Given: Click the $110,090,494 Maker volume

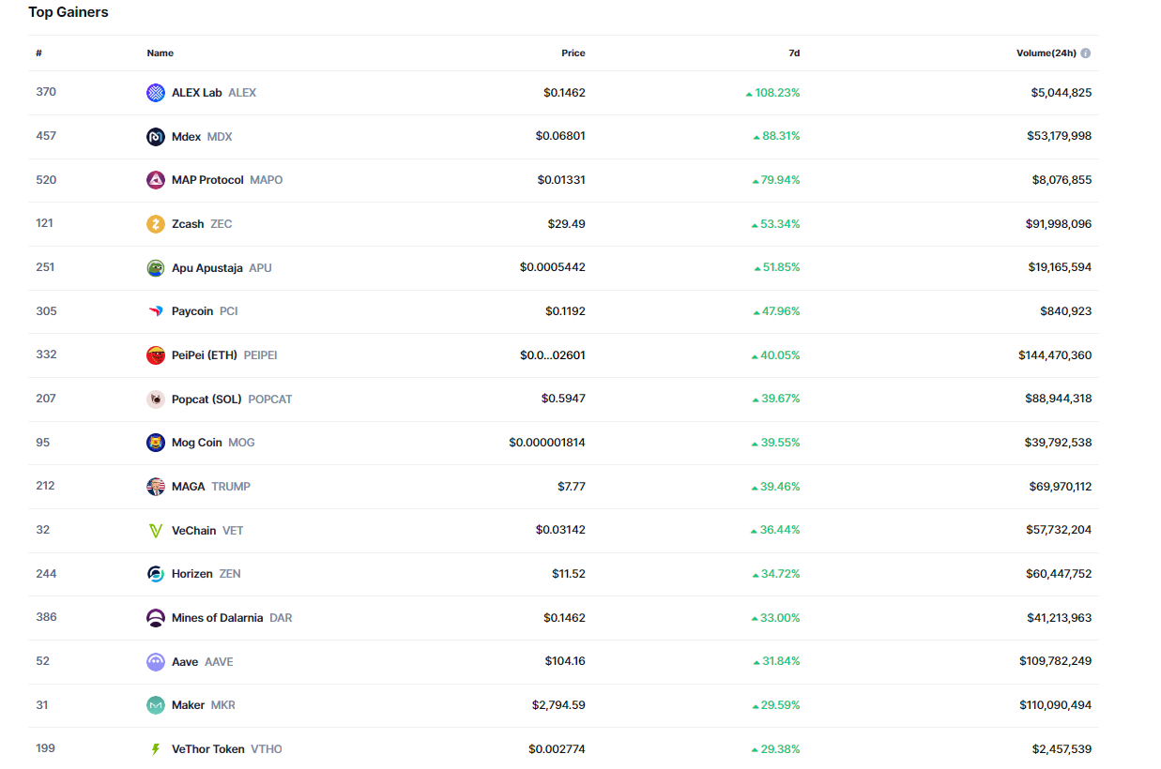Looking at the screenshot, I should pos(1056,705).
